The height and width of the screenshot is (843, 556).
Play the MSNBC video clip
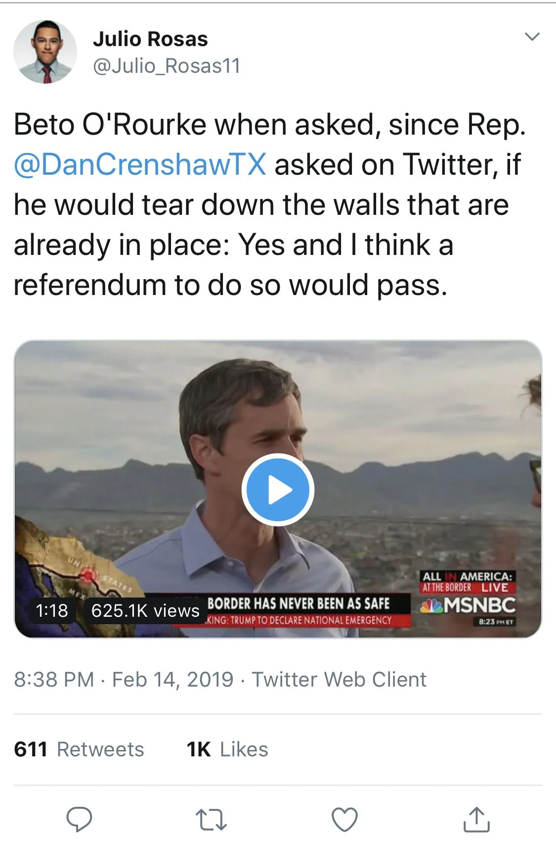tap(278, 489)
